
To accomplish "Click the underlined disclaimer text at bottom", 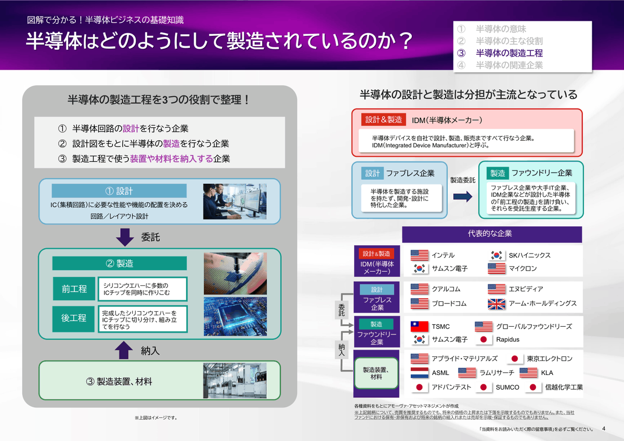I will click(458, 417).
